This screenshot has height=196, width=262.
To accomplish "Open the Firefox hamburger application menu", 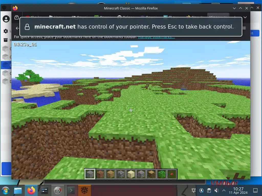I will 244,28.
